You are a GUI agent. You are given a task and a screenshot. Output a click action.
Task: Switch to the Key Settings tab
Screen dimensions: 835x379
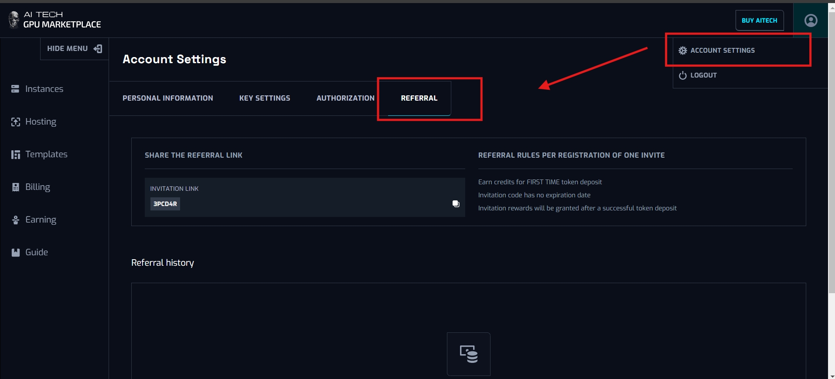tap(264, 98)
